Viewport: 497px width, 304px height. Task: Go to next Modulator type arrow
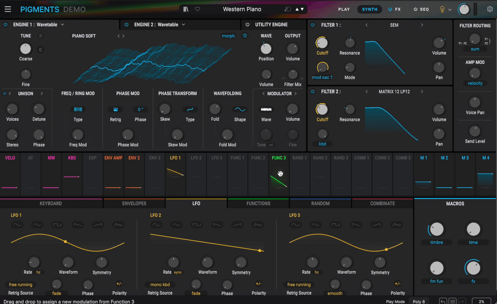(x=295, y=94)
